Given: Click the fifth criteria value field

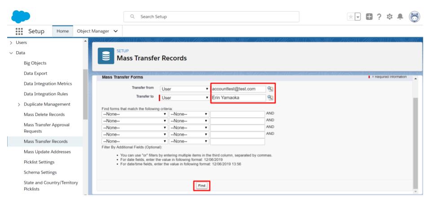Looking at the screenshot, I should (x=237, y=141).
